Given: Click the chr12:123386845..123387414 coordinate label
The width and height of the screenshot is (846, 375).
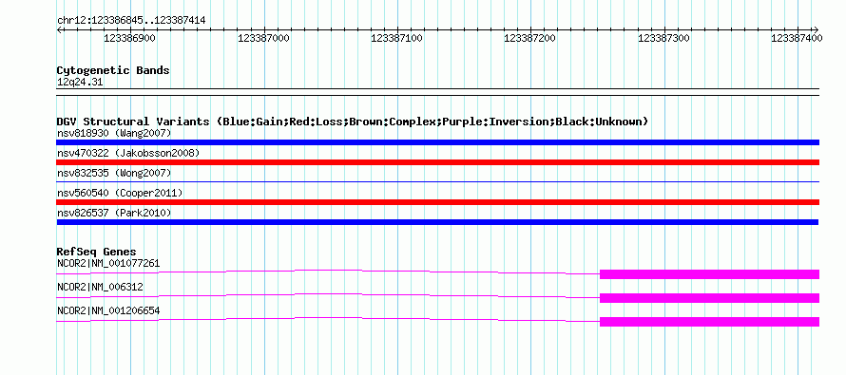Looking at the screenshot, I should pyautogui.click(x=131, y=21).
